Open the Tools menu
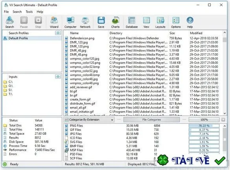The image size is (230, 170). click(29, 12)
